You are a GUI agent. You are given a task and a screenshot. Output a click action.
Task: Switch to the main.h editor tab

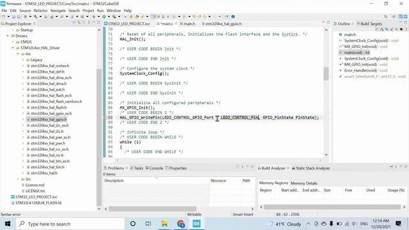pos(187,24)
